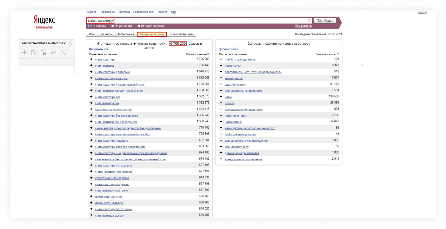Open 'Директ' in the top menu
This screenshot has height=229, width=446.
pos(91,12)
